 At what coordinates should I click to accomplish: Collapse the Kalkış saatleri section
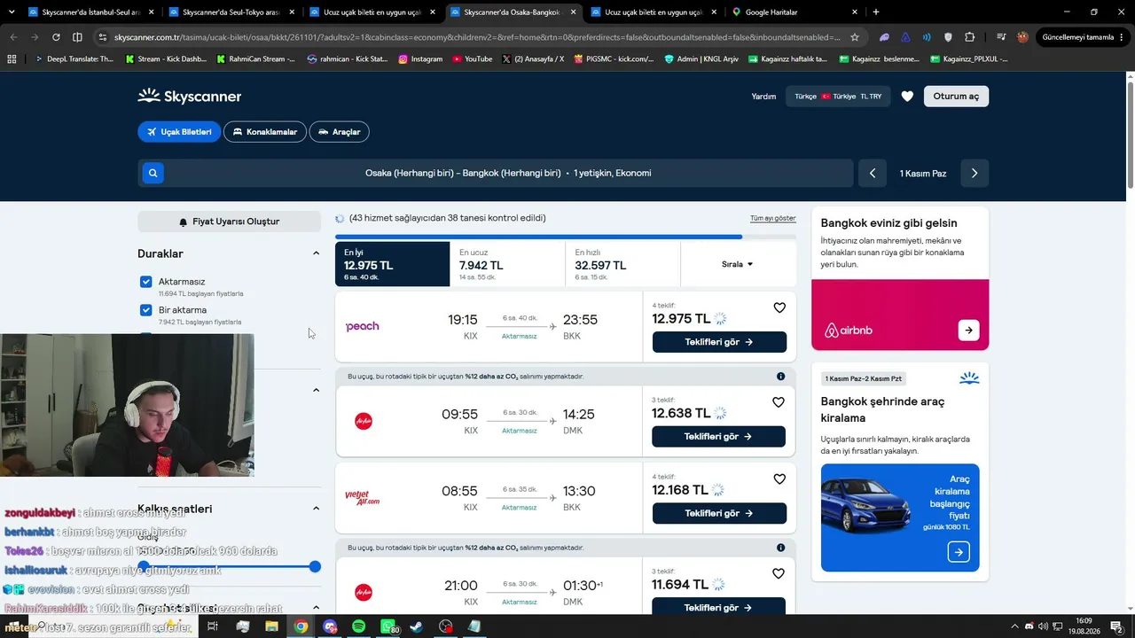click(x=316, y=509)
